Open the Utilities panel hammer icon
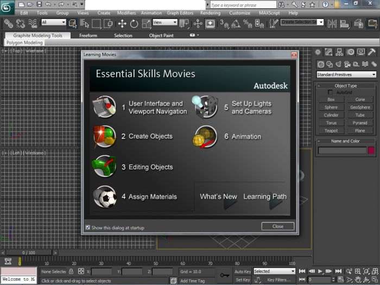Viewport: 380px width, 285px height. point(372,52)
